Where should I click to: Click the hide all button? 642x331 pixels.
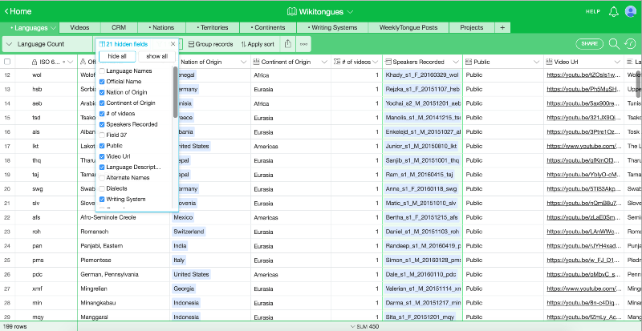[116, 56]
